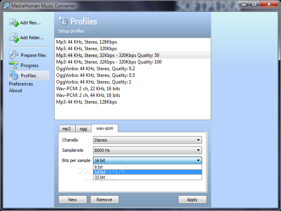Select 'Mp3: 44 KHz, Stereo, 320Kbps' profile

132,49
